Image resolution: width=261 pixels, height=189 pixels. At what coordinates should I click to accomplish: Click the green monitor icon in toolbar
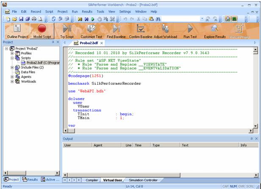coord(235,19)
